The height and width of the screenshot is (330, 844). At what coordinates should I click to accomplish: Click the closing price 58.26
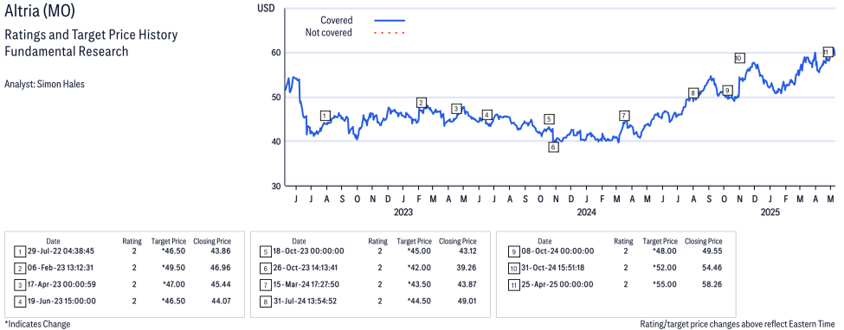pos(712,284)
